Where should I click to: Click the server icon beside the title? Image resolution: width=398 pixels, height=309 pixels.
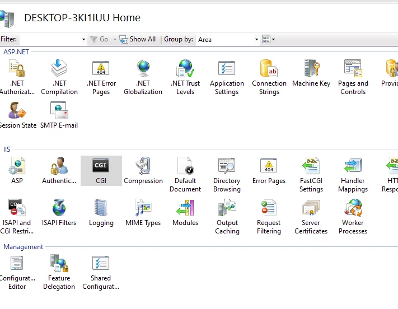coord(7,19)
